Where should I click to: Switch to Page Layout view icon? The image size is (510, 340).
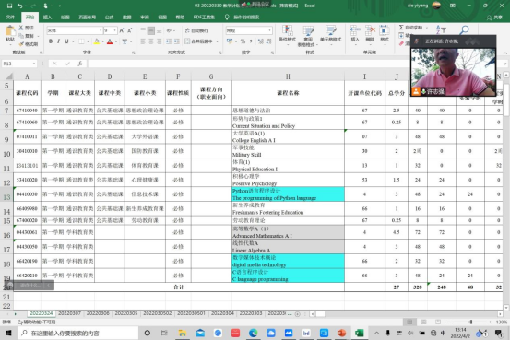point(424,322)
